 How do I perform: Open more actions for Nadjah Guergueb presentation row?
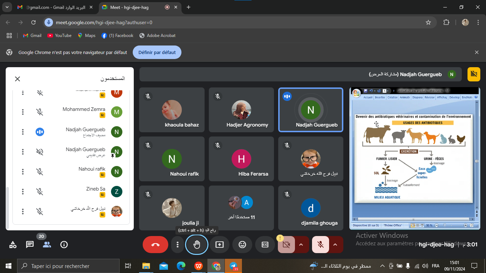(x=23, y=152)
